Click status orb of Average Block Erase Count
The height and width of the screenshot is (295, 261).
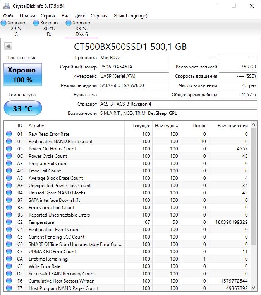coord(9,178)
